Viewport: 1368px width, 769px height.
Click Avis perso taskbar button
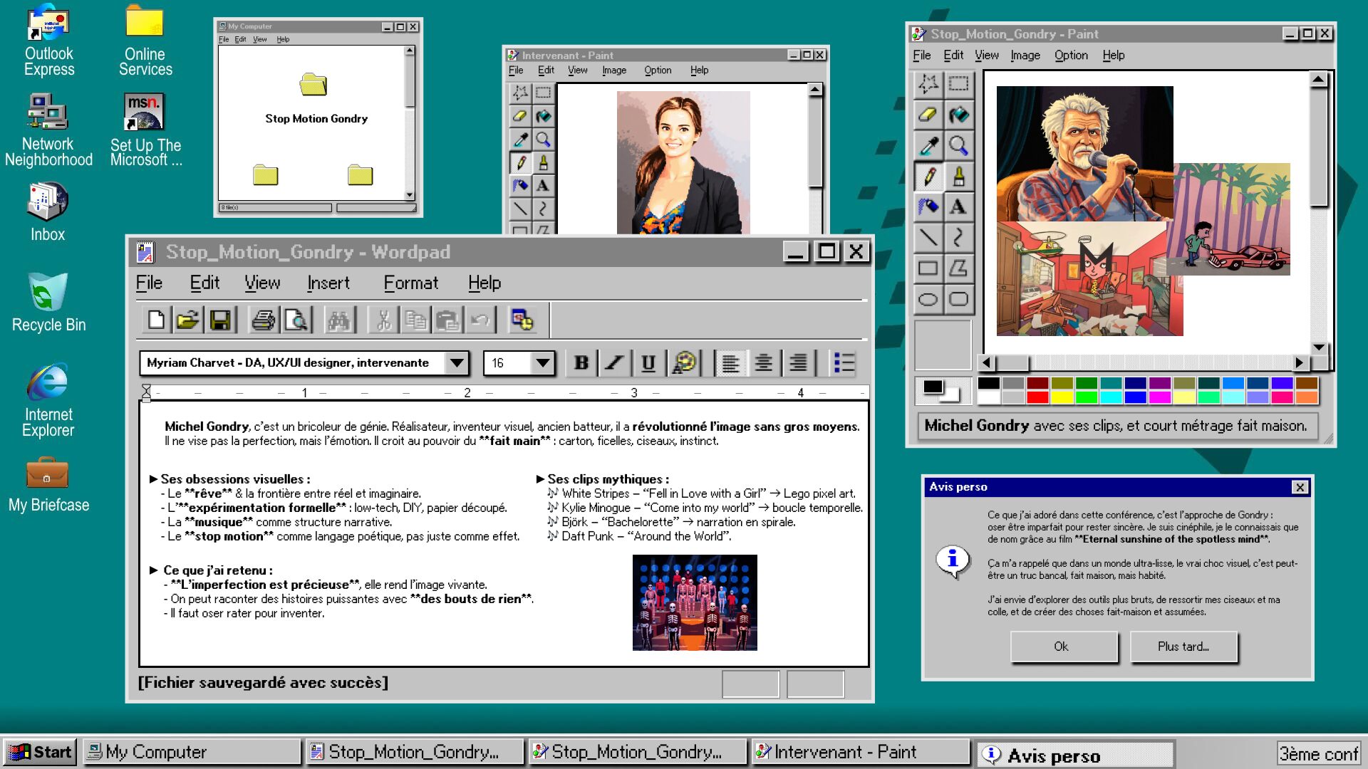click(x=1074, y=755)
